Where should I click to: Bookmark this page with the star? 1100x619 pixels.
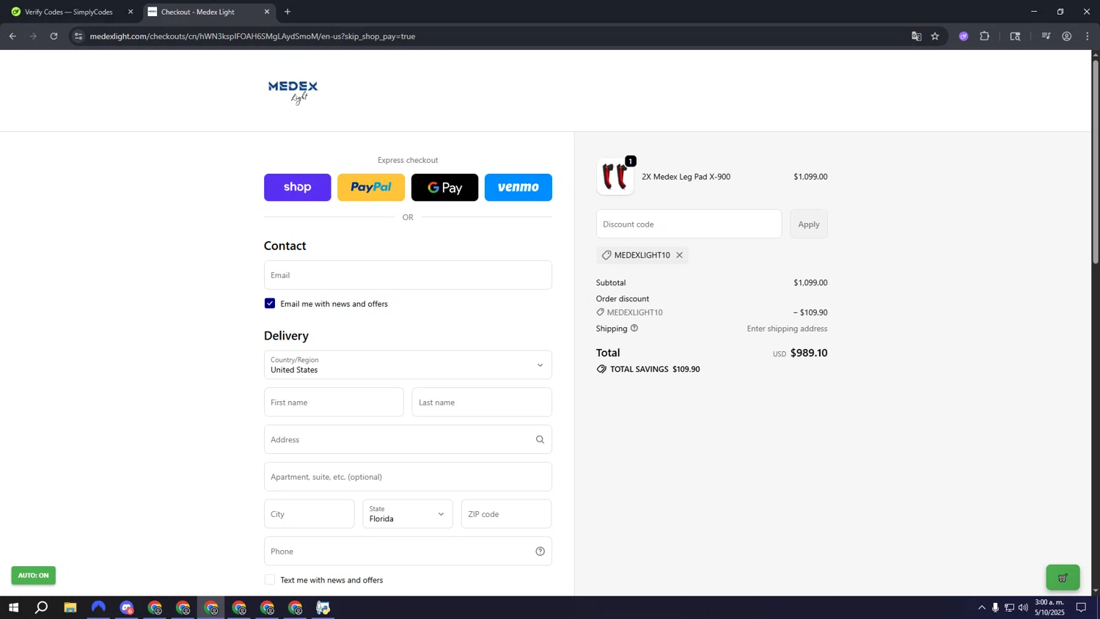pyautogui.click(x=935, y=36)
